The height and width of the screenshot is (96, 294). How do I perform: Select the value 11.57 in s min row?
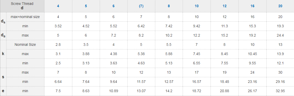click(141, 82)
